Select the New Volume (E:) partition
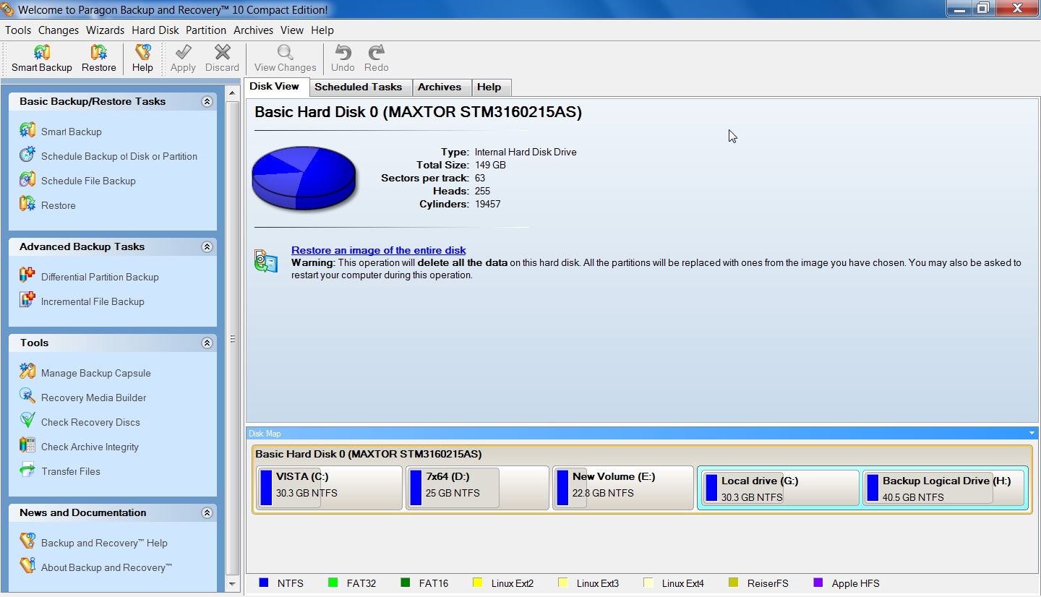 623,488
